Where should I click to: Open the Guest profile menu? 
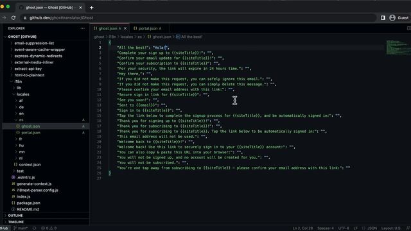[399, 18]
